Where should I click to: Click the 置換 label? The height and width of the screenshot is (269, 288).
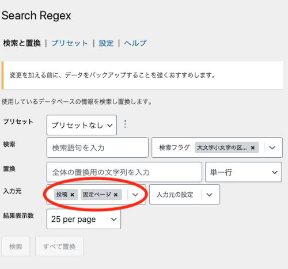(9, 169)
